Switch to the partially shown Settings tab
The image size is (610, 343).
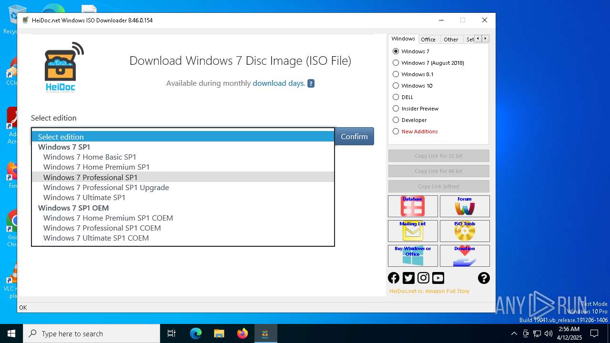click(469, 40)
